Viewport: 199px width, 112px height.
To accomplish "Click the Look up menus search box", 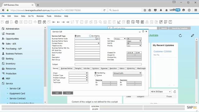I will tap(135, 28).
